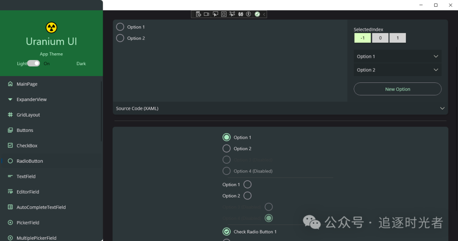Click the New Option button
The height and width of the screenshot is (241, 458).
[x=397, y=89]
